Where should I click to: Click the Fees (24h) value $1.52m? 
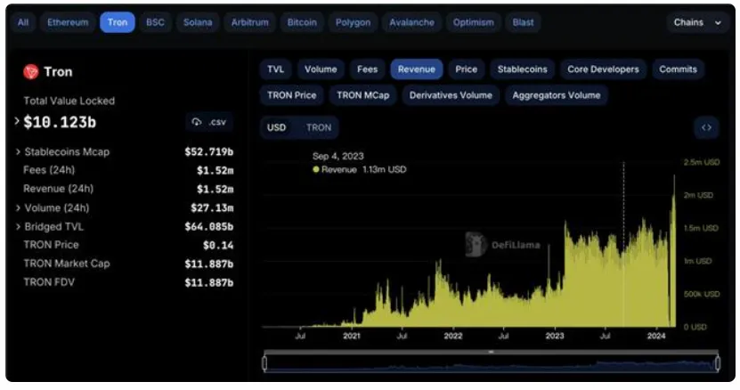click(x=215, y=170)
